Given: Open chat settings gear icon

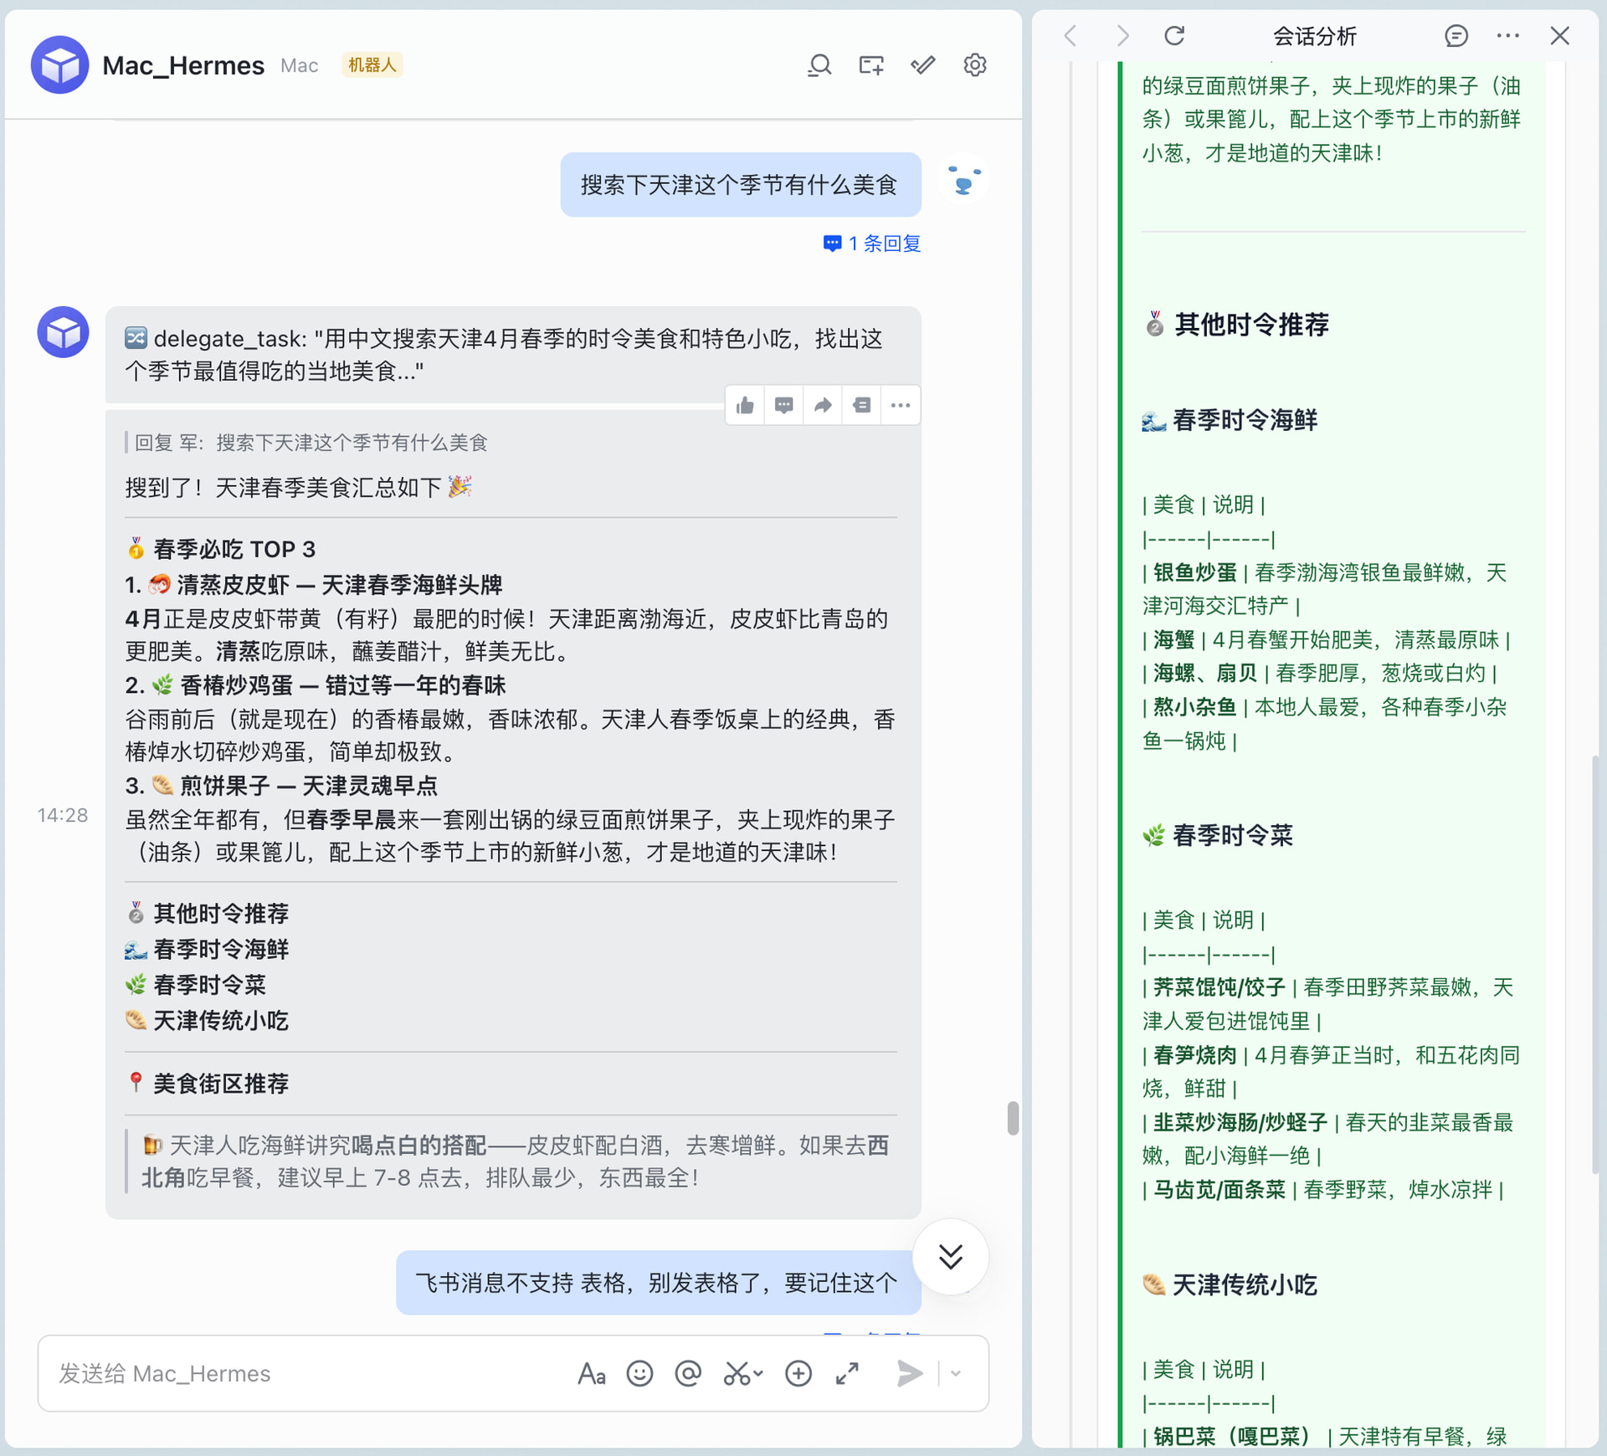Looking at the screenshot, I should pyautogui.click(x=975, y=65).
